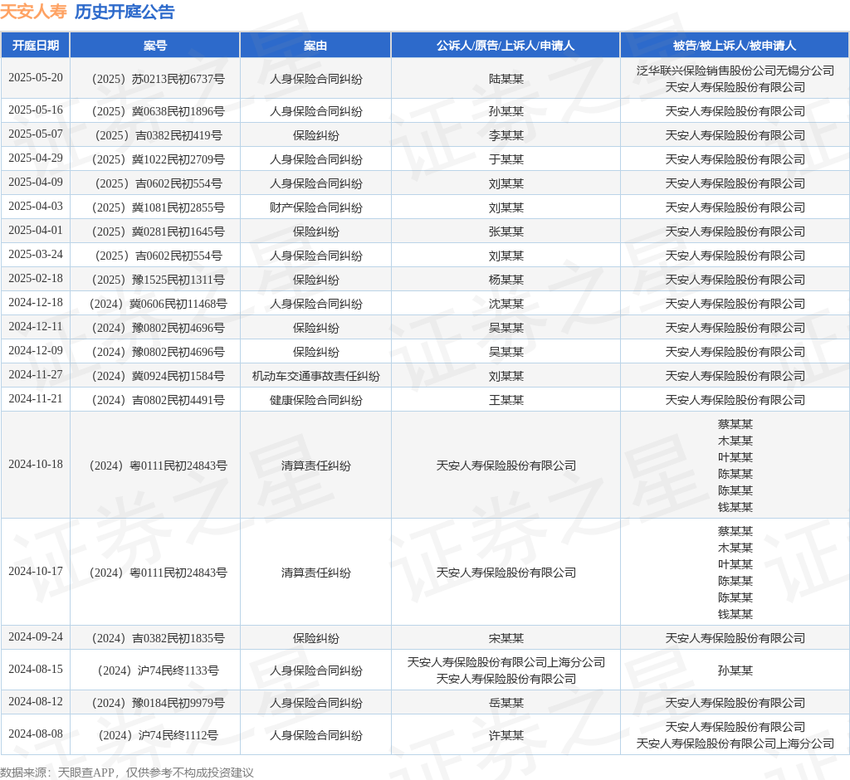Viewport: 850px width, 780px height.
Task: Select plaintiff 杨某某
Action: click(506, 280)
